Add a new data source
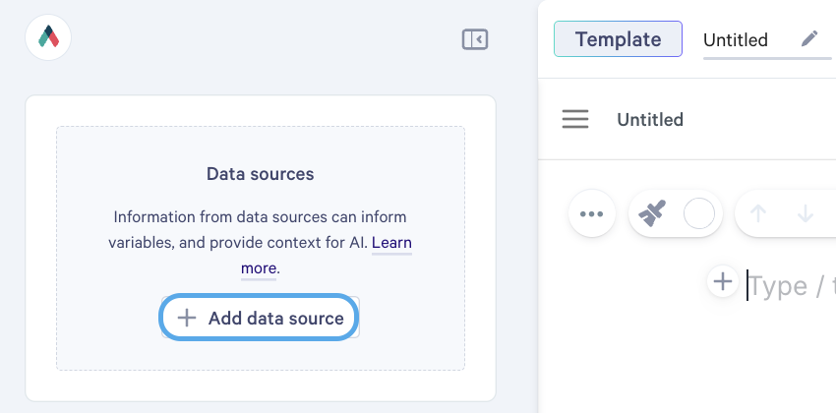The width and height of the screenshot is (836, 413). (x=259, y=318)
